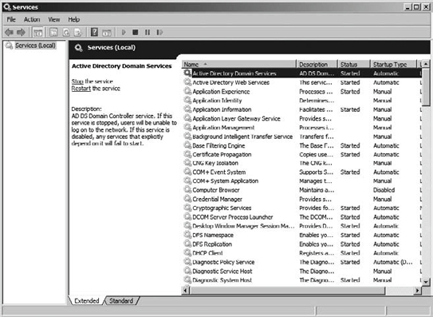Sort by the Status column header
Viewport: 433px width, 317px height.
354,64
